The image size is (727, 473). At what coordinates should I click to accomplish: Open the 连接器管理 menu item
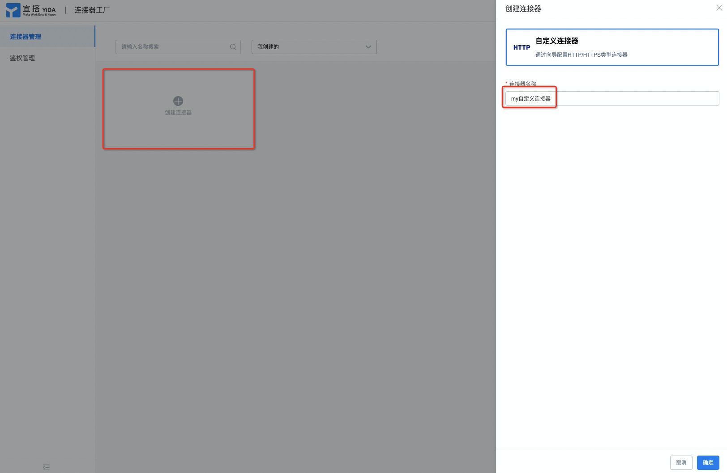47,36
